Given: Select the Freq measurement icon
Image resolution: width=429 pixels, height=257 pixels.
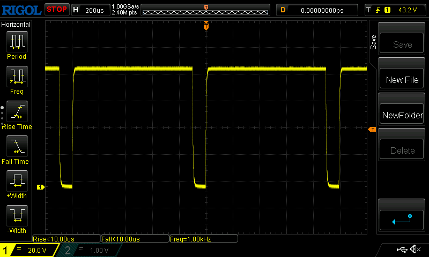Looking at the screenshot, I should click(x=17, y=76).
